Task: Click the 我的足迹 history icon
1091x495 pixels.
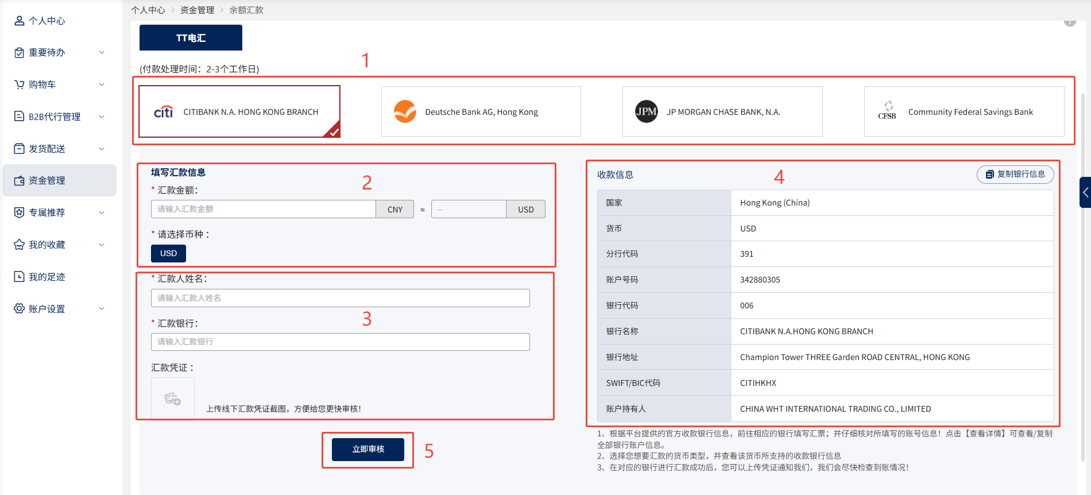Action: pyautogui.click(x=20, y=277)
